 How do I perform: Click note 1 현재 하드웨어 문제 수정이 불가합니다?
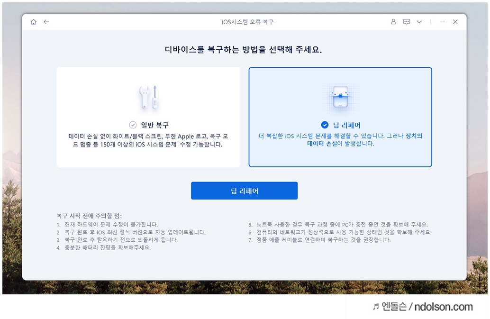[107, 224]
